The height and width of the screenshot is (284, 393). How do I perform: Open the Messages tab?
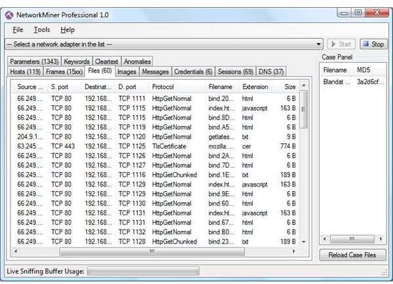(155, 72)
